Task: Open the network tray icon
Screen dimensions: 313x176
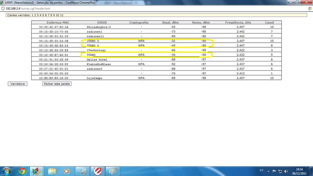Action: point(280,171)
